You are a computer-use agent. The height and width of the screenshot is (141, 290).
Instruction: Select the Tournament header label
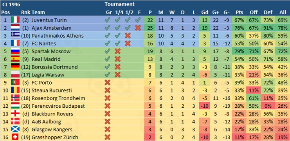point(119,4)
